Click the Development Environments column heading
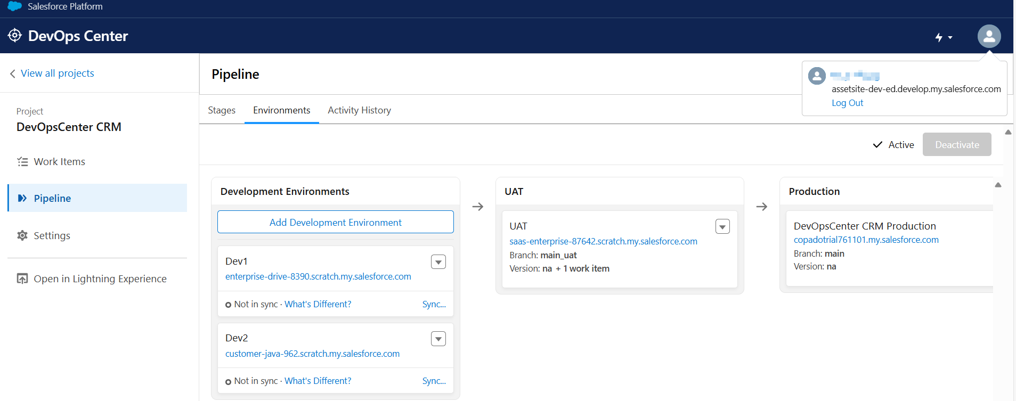The image size is (1016, 401). click(285, 191)
